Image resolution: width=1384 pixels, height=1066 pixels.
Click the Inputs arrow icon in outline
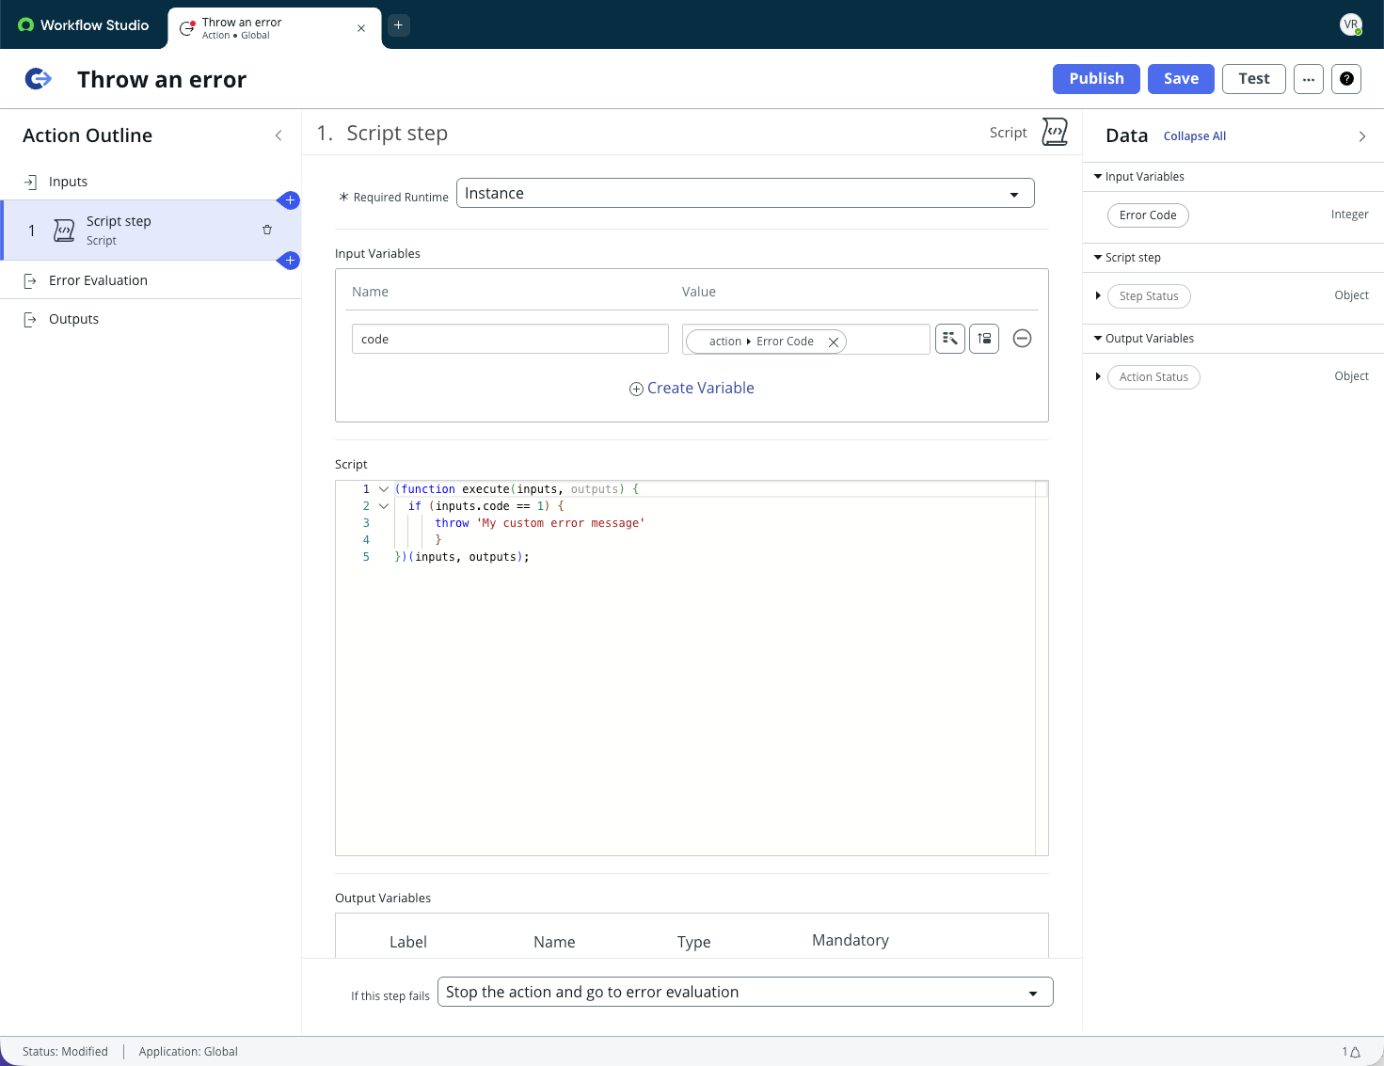(x=30, y=182)
